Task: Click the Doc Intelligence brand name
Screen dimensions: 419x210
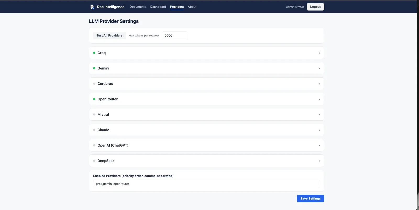Action: pyautogui.click(x=111, y=7)
